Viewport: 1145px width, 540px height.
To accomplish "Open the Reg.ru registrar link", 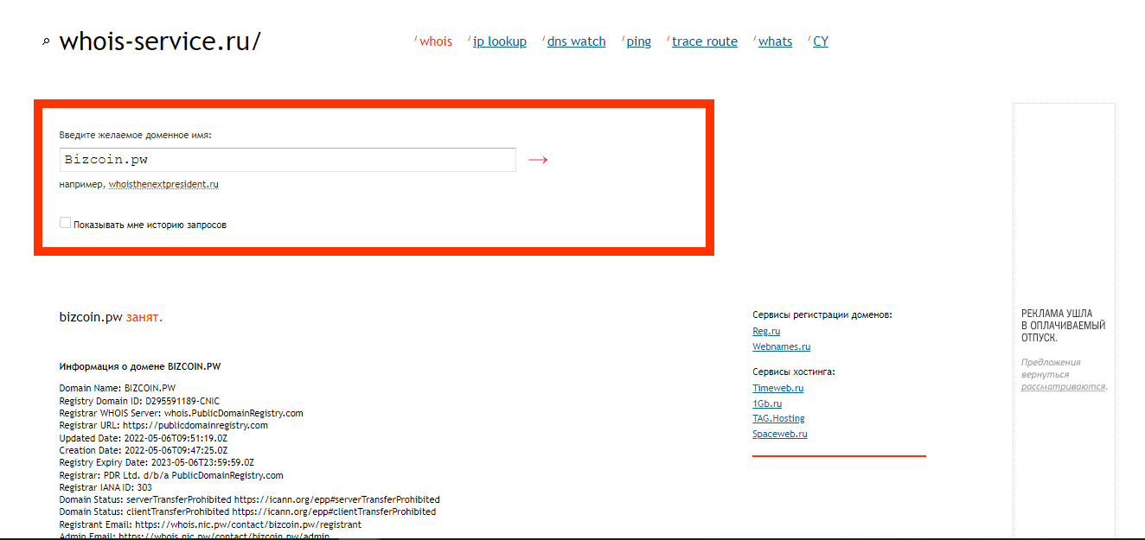I will [x=765, y=331].
